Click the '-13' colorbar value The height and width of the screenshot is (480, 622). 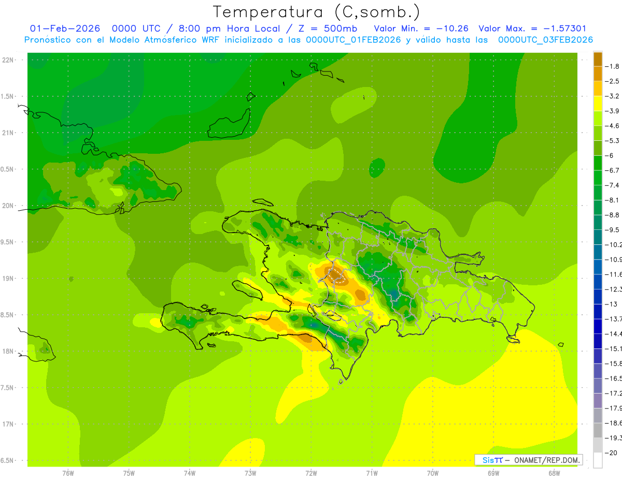tap(612, 304)
